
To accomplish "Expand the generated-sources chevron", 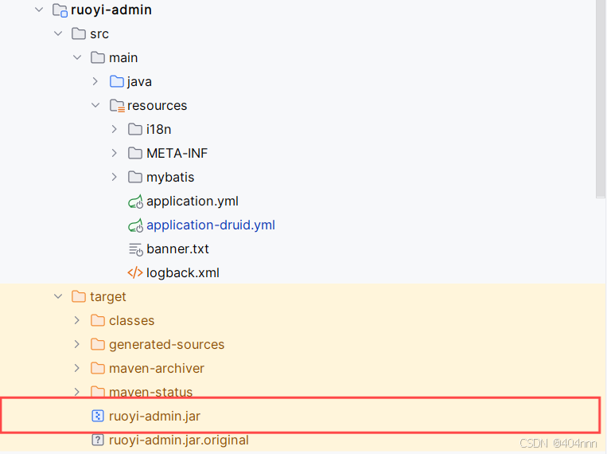I will click(x=77, y=344).
